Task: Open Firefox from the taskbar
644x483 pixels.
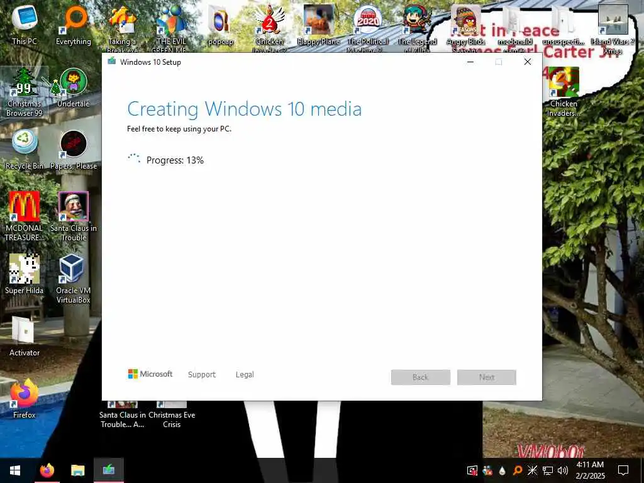Action: point(47,470)
